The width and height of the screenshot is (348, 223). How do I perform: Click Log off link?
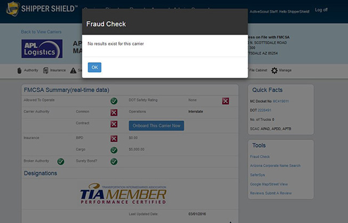321,10
